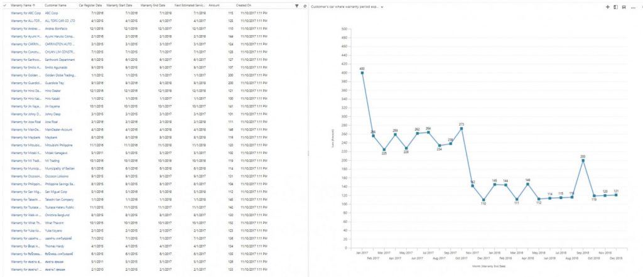Sort by Customer Name column header
Viewport: 643px width, 277px height.
click(x=56, y=5)
